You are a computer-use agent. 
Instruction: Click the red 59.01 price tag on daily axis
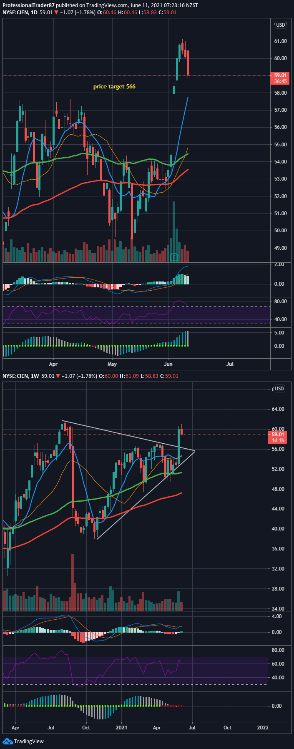click(x=280, y=75)
